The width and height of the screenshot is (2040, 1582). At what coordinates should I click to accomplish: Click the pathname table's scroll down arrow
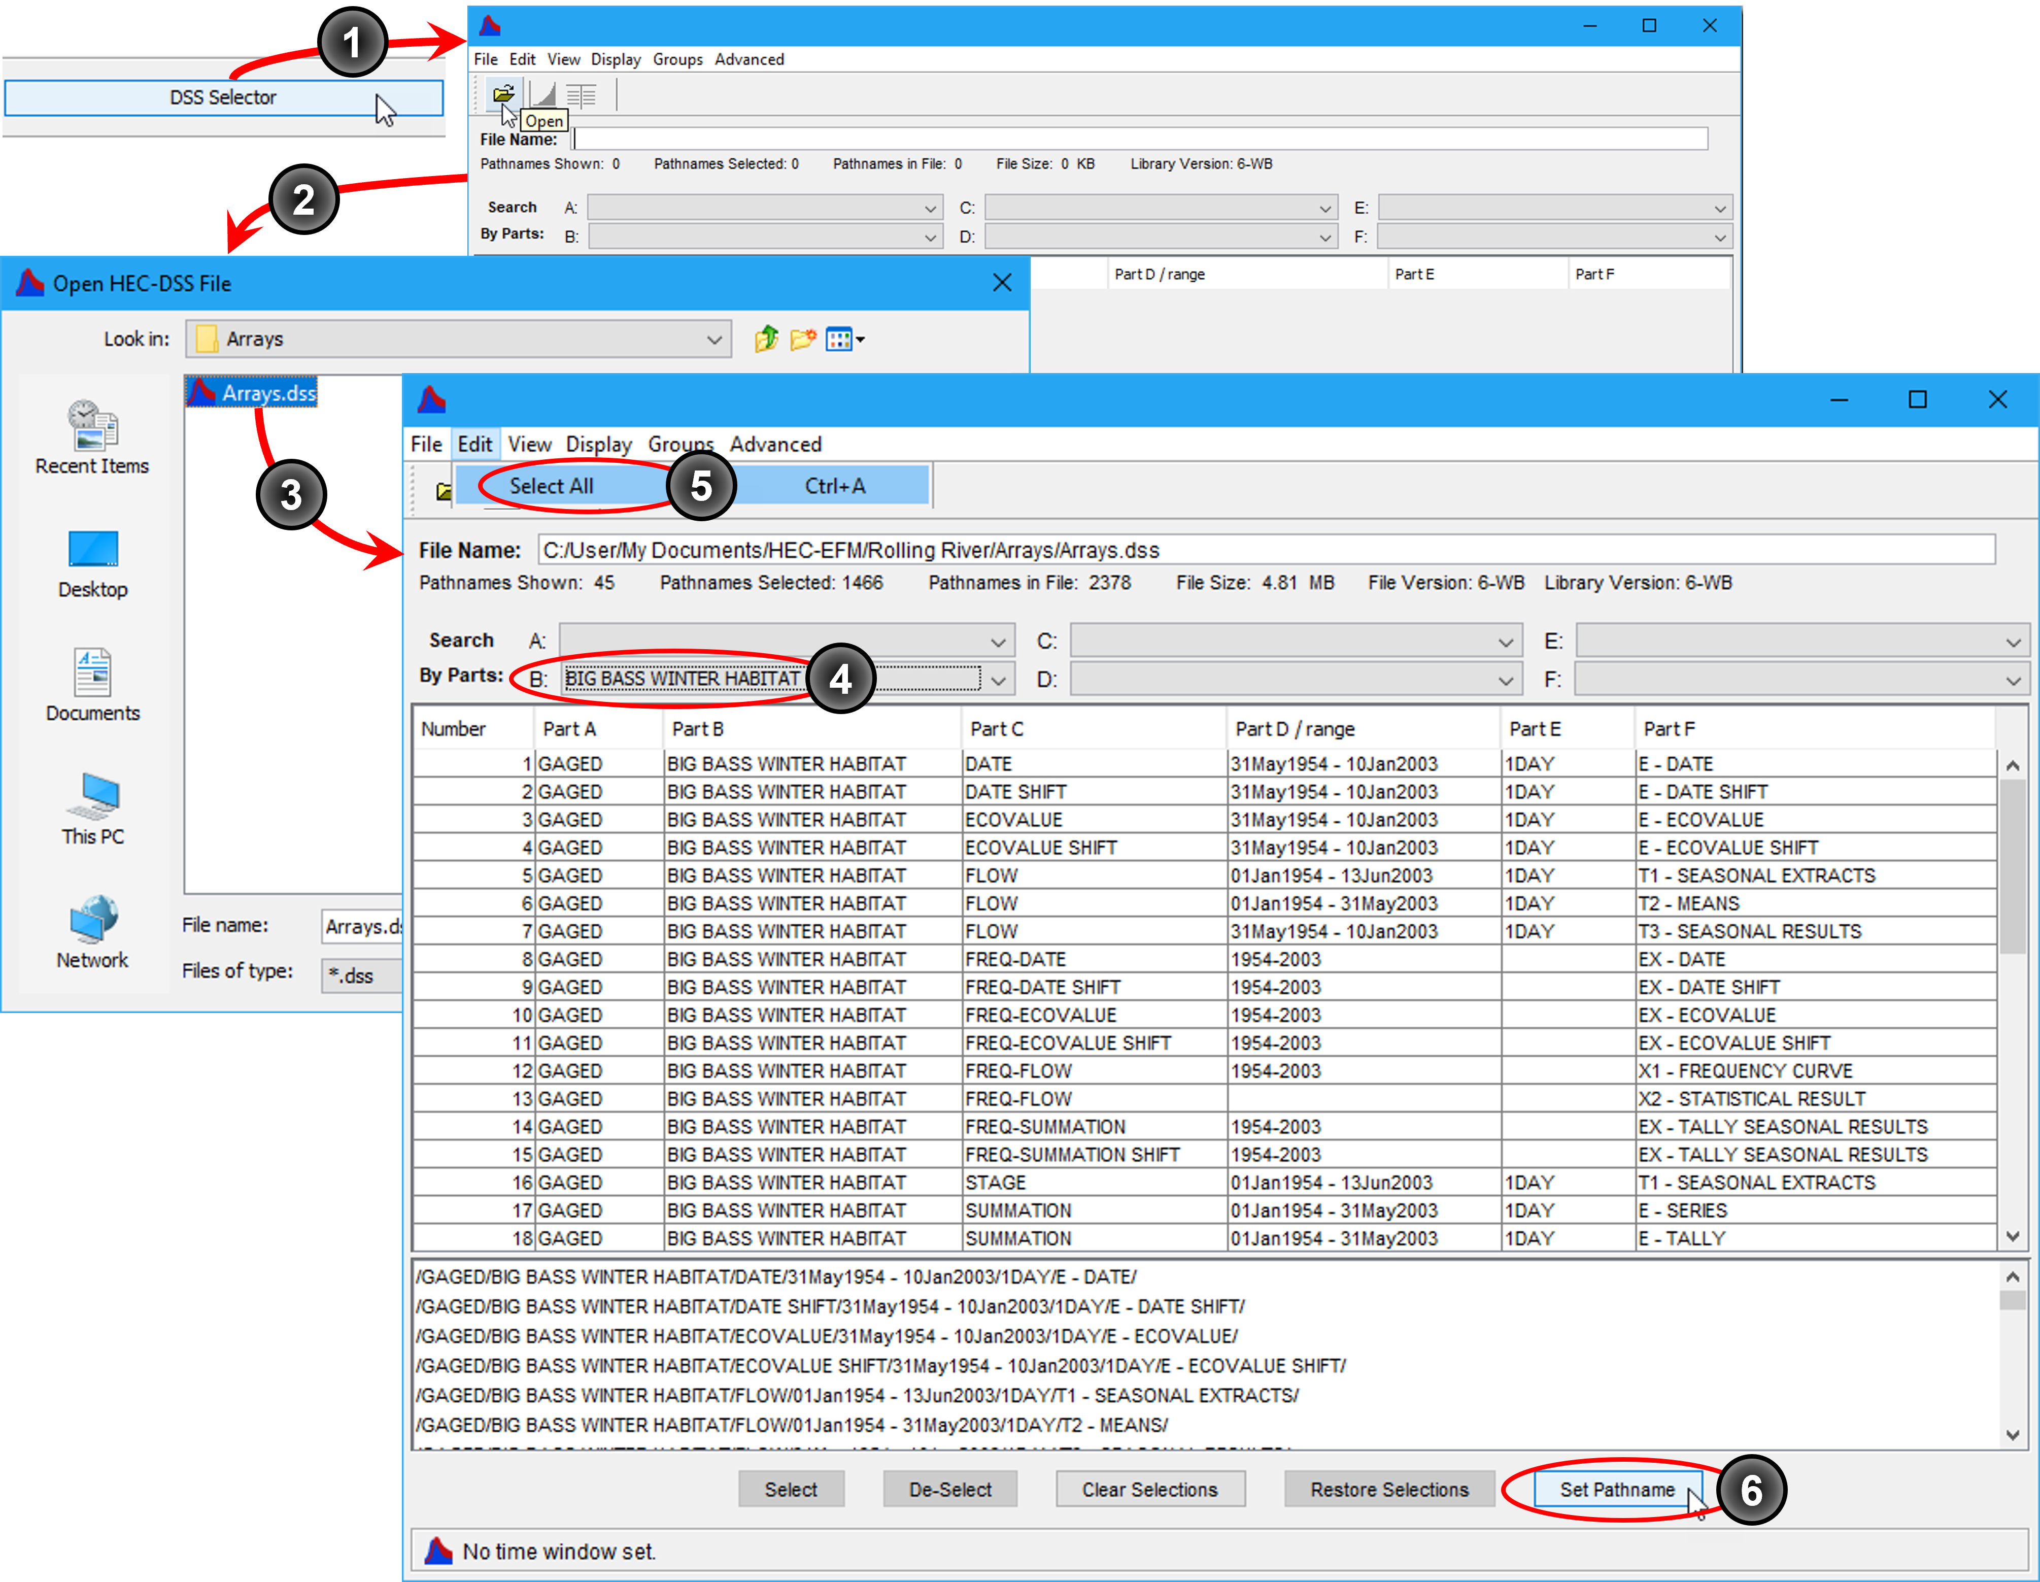coord(2012,1236)
